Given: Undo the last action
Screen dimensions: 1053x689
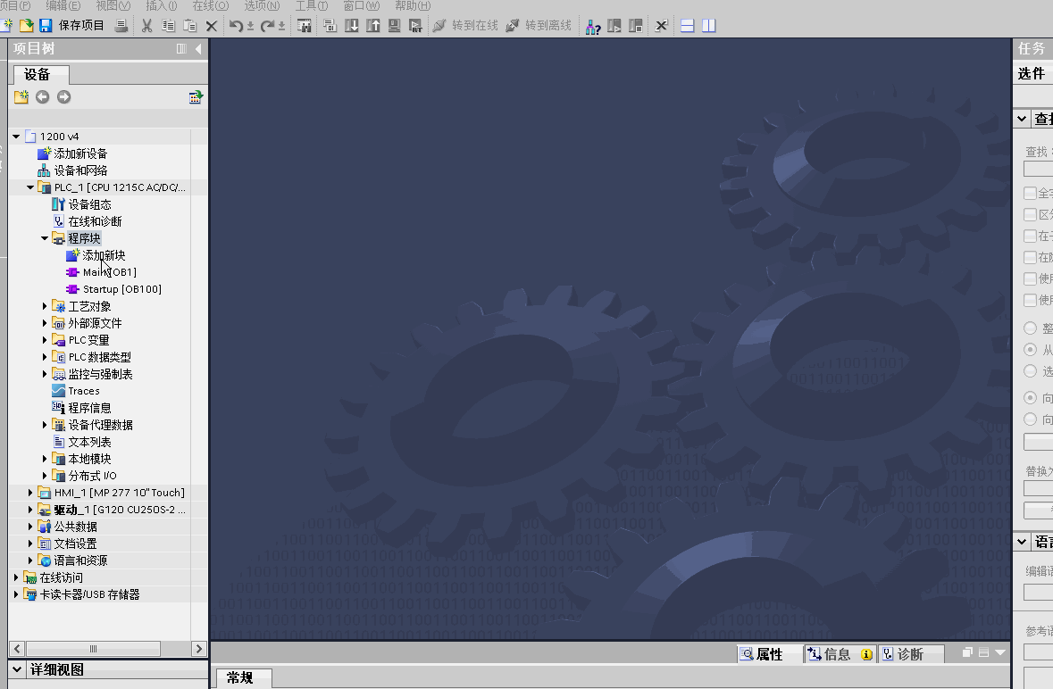Looking at the screenshot, I should pos(236,26).
